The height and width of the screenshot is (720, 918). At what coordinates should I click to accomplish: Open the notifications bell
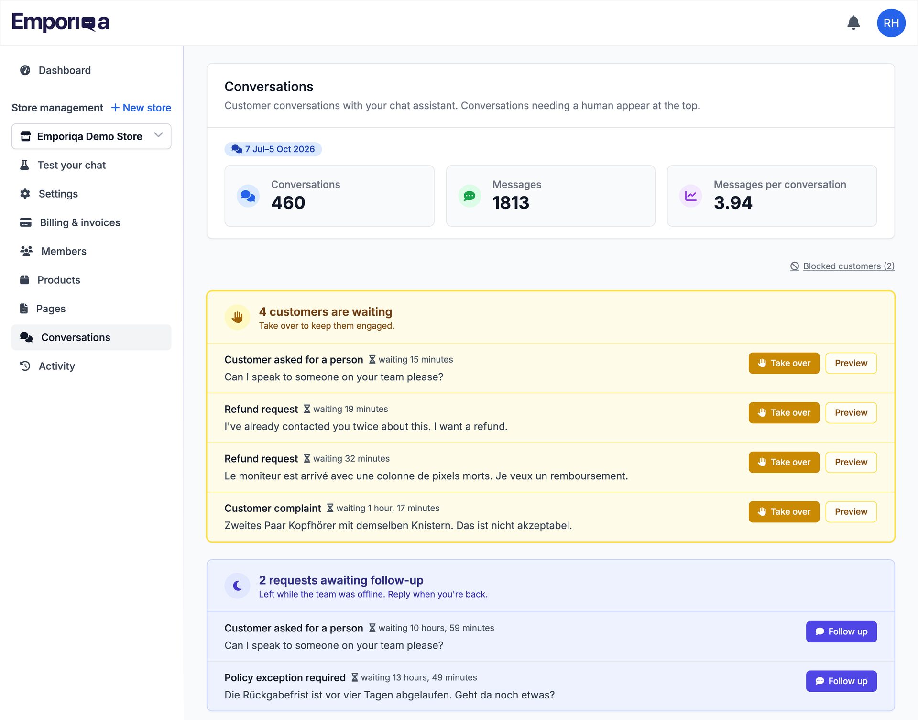coord(853,22)
